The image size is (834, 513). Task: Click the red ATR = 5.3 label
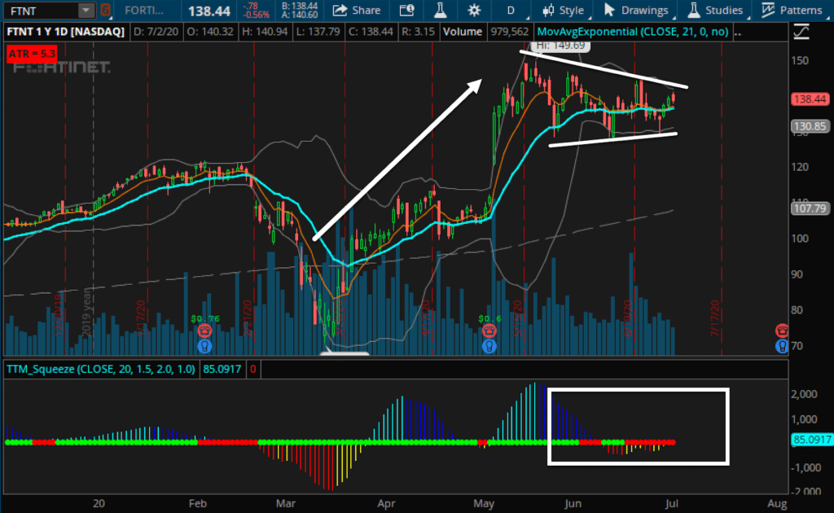(x=32, y=54)
